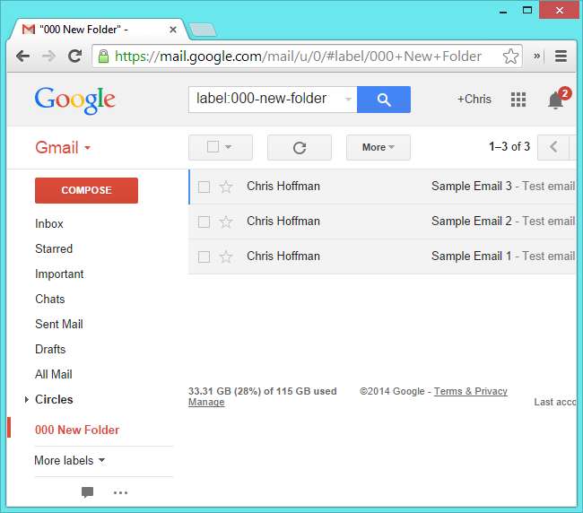Star the Sample Email 3 message

pos(226,187)
